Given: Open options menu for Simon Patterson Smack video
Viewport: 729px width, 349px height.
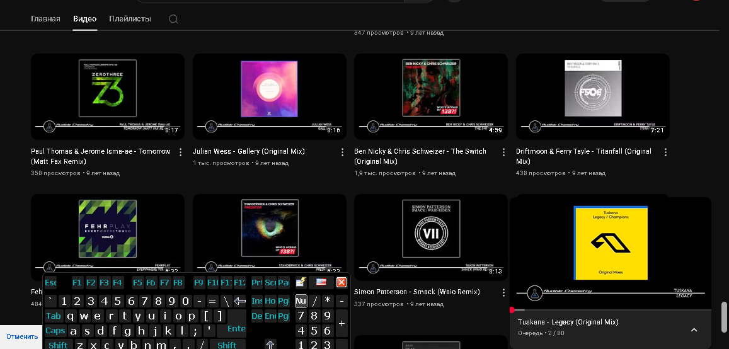Looking at the screenshot, I should coord(503,292).
